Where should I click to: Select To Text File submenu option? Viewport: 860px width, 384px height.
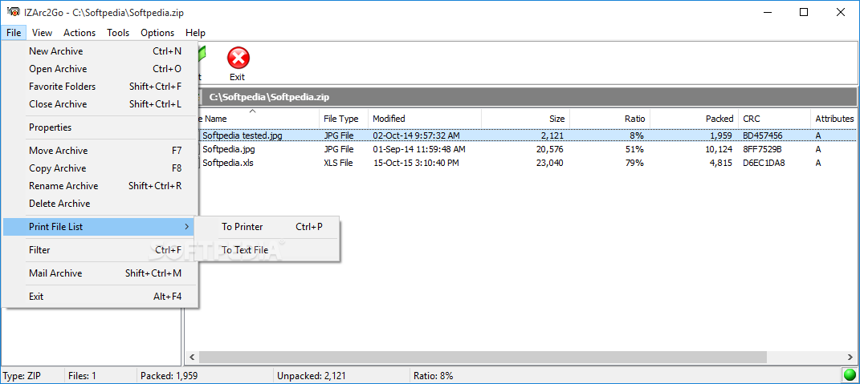[x=267, y=250]
